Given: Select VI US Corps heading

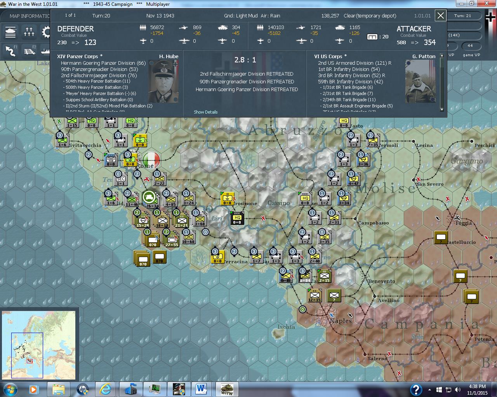Looking at the screenshot, I should point(330,57).
